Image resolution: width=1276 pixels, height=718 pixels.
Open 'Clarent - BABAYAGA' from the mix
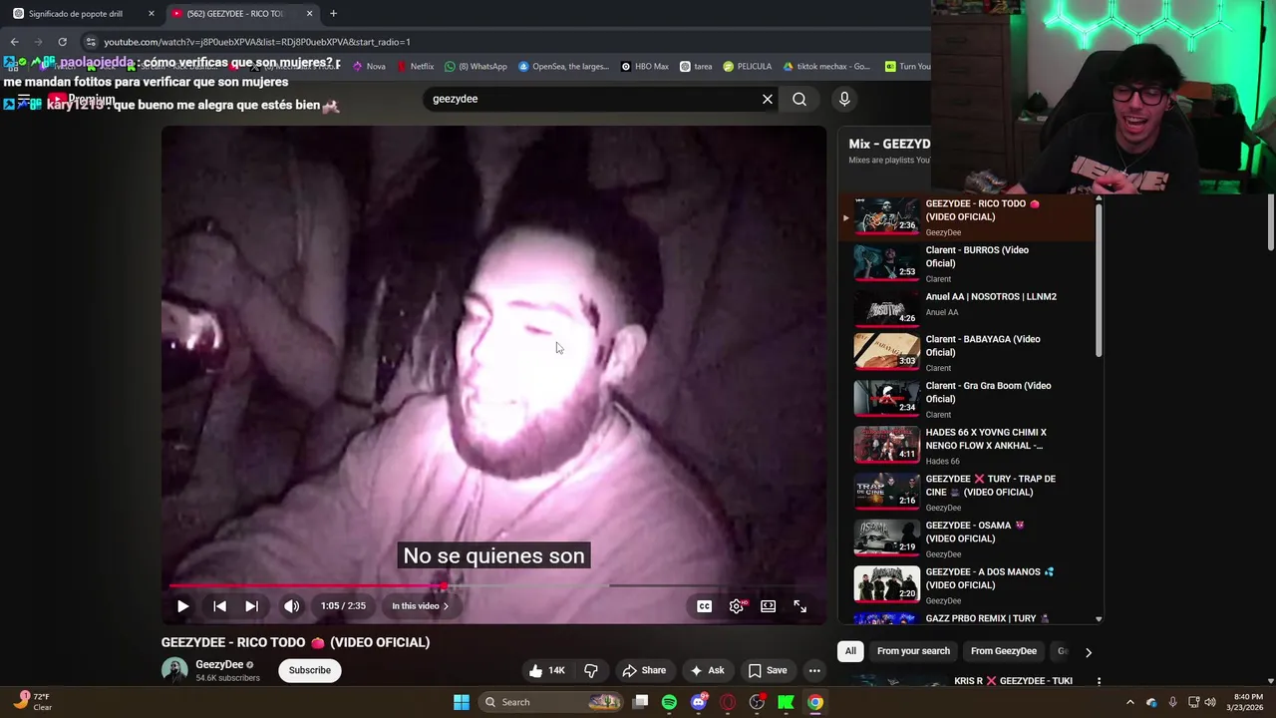967,352
